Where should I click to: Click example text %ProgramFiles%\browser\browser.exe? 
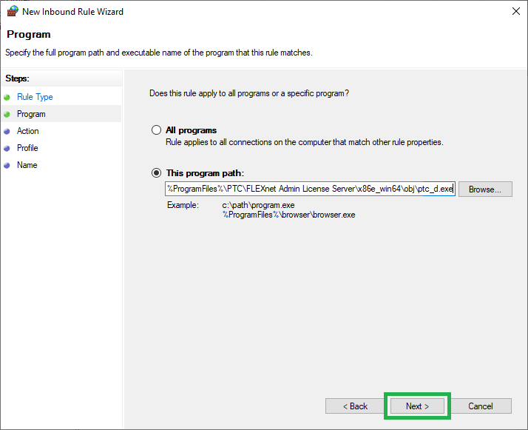[289, 215]
